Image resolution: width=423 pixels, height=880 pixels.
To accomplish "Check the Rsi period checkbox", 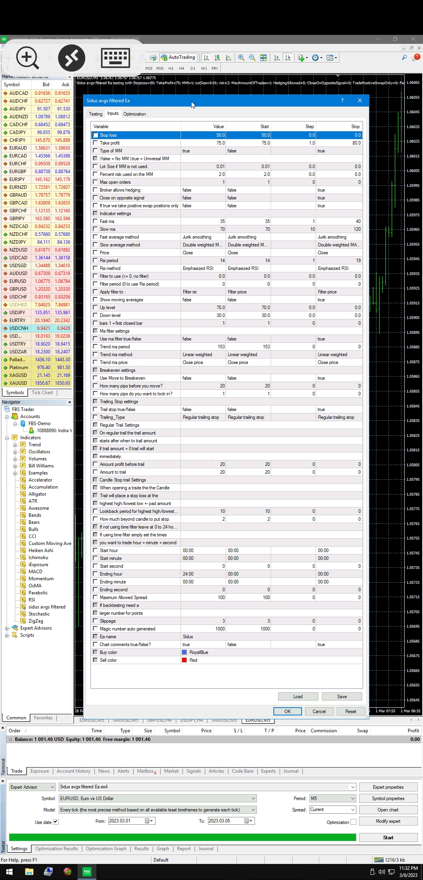I will click(96, 261).
